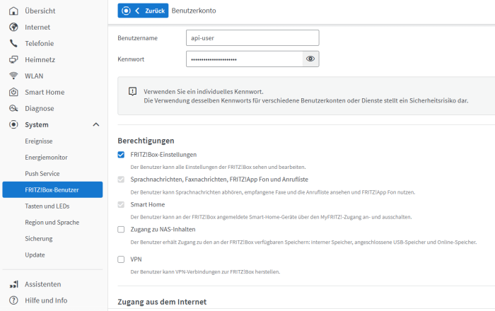Open Internet via globe icon
The height and width of the screenshot is (311, 495).
13,27
